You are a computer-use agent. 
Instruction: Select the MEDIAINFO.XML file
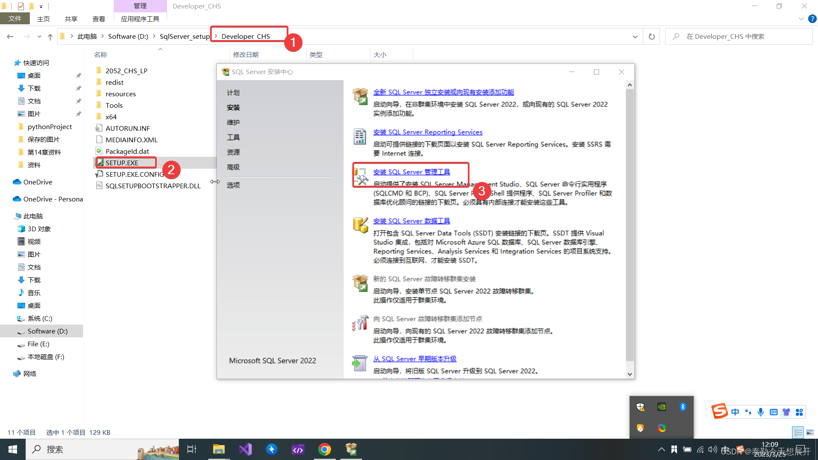point(131,140)
